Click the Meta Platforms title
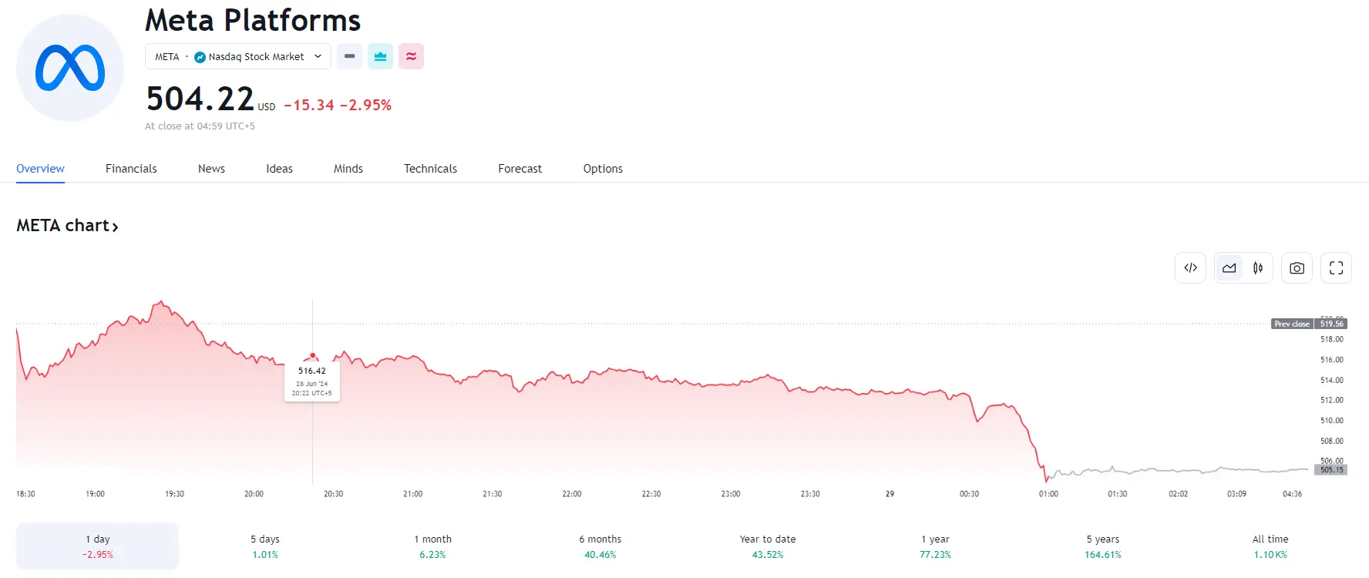 click(253, 20)
